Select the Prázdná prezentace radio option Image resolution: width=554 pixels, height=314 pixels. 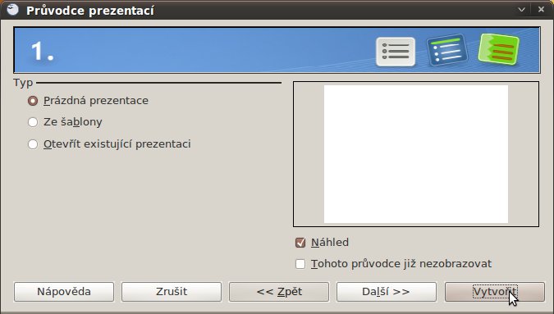tap(33, 101)
